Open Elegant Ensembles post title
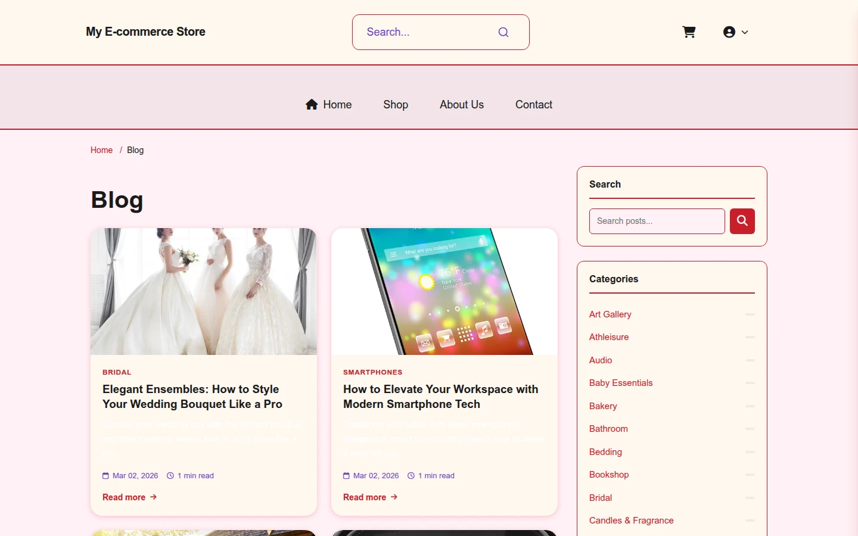 coord(192,397)
